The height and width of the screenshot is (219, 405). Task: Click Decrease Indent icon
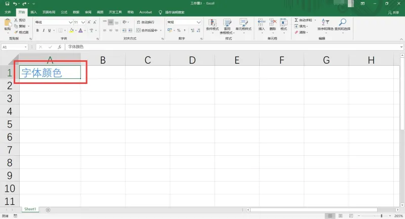(124, 30)
